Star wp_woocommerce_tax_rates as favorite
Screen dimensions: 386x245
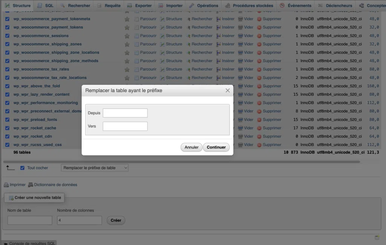coord(127,69)
